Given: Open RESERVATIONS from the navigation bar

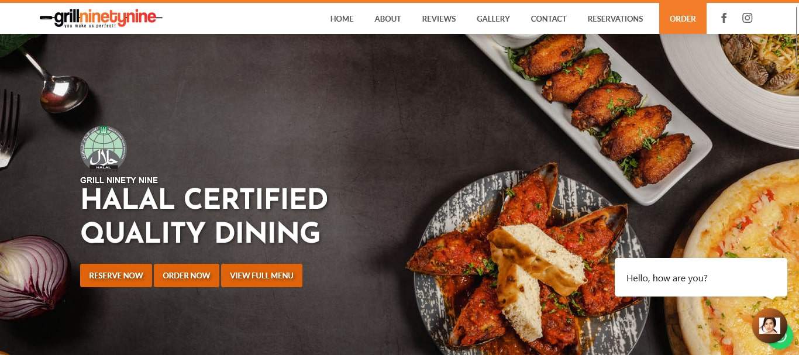Looking at the screenshot, I should [615, 19].
